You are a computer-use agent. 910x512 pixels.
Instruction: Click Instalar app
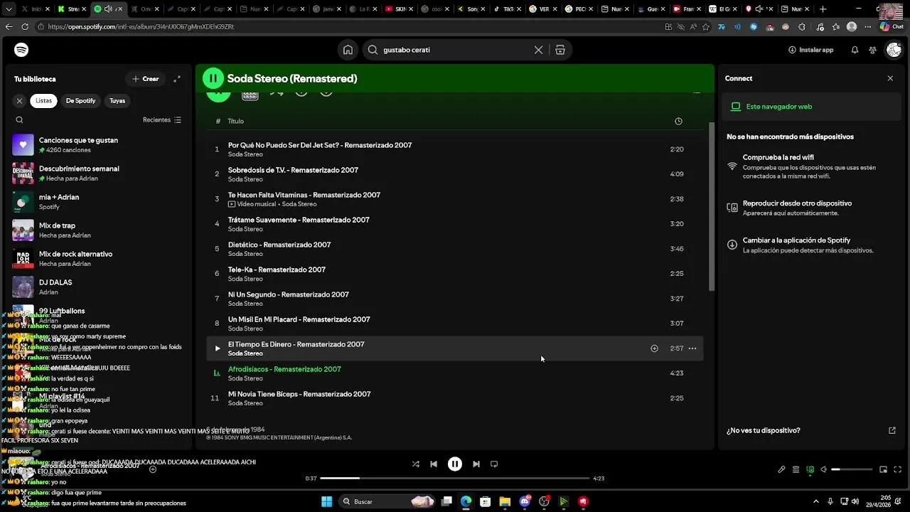point(810,50)
